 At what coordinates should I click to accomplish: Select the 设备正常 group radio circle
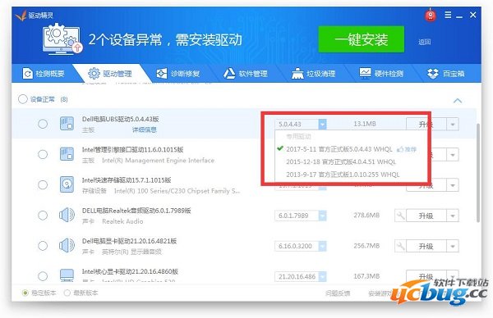click(x=23, y=99)
